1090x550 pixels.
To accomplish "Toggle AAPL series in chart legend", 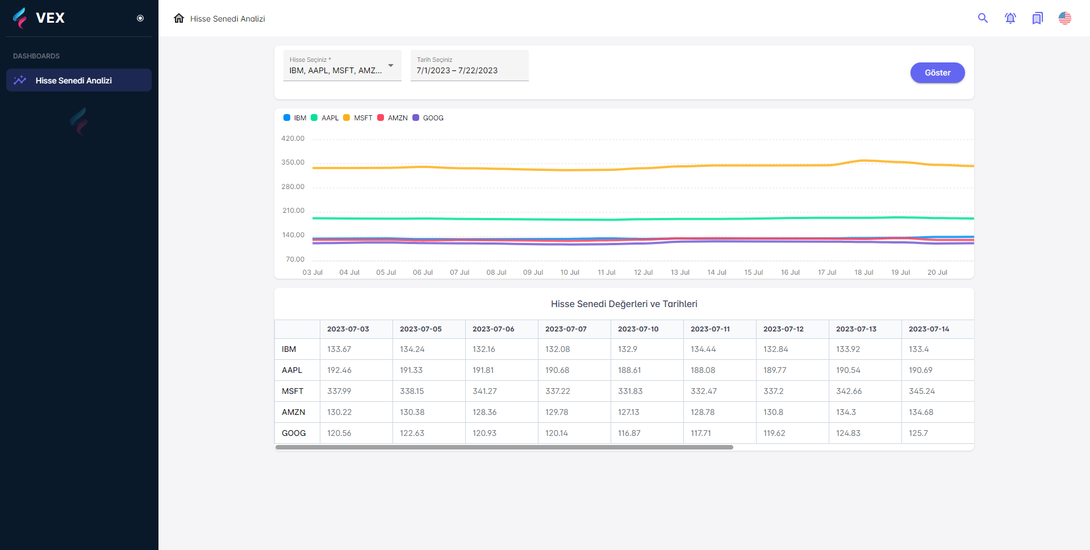I will pos(325,118).
